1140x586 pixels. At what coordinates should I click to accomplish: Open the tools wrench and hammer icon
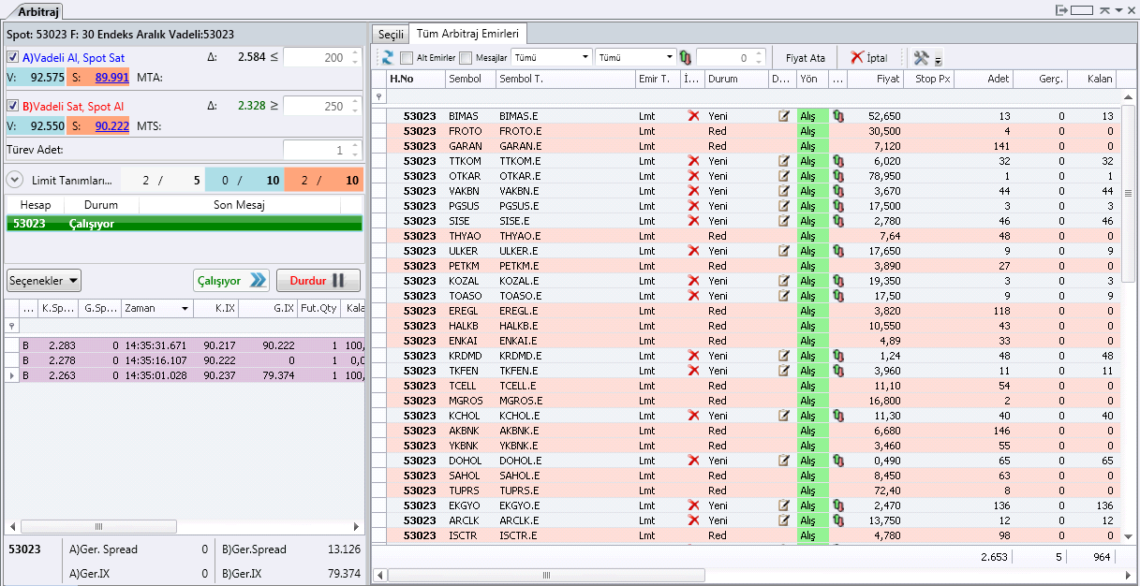pos(922,57)
